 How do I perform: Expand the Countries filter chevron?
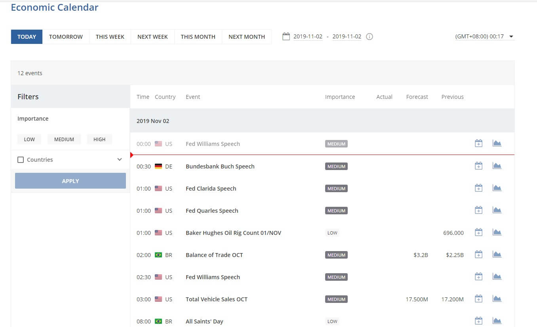click(120, 160)
